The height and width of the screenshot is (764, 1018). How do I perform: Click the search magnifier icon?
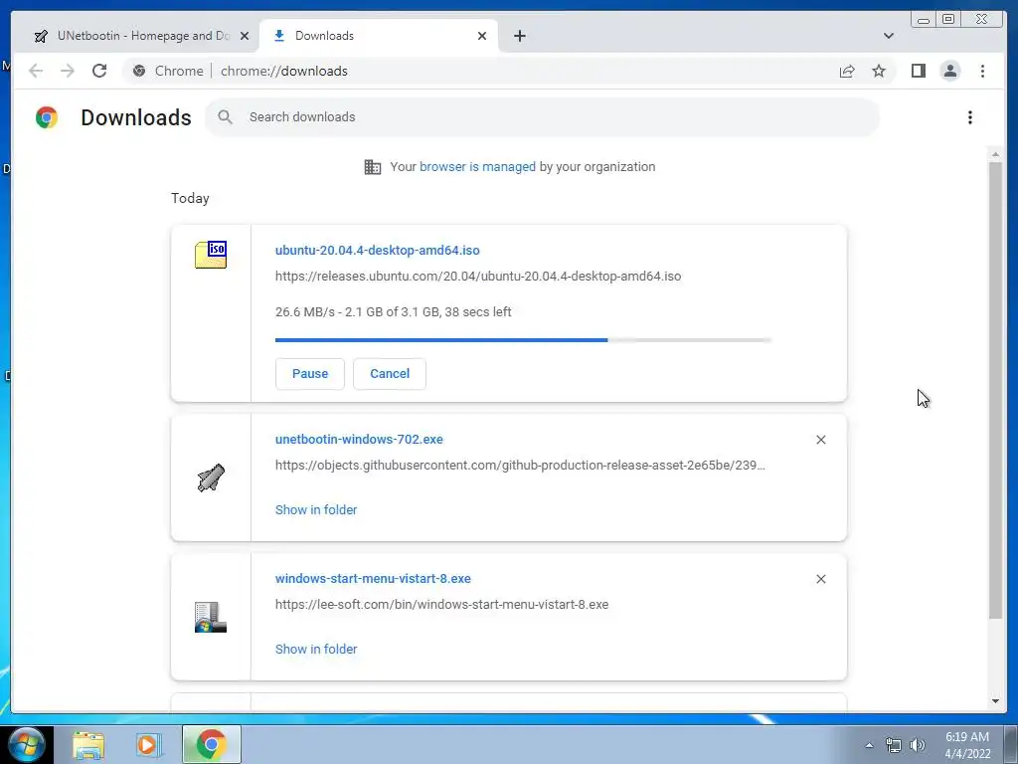[x=226, y=117]
